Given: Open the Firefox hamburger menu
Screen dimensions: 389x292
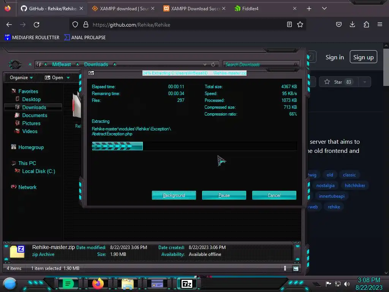Looking at the screenshot, I should click(380, 24).
